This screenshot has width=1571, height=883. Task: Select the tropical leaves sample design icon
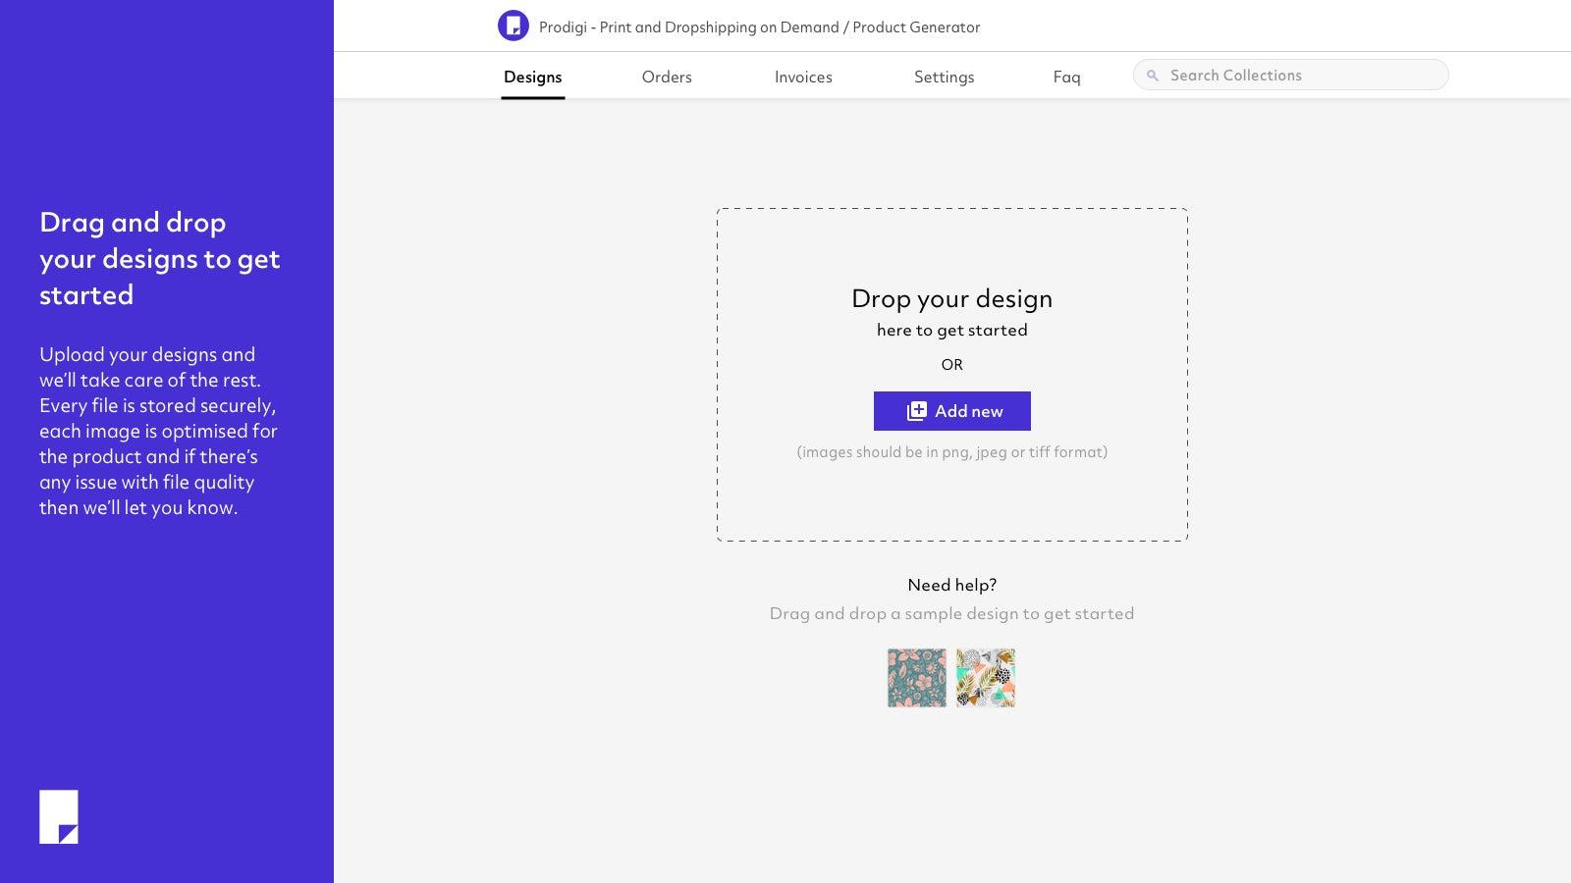pyautogui.click(x=985, y=677)
